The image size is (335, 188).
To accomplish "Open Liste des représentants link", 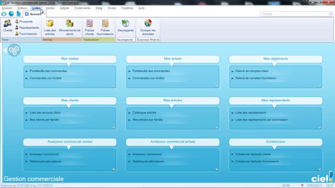I will point(251,113).
